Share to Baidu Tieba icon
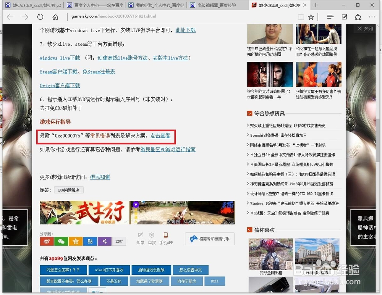The image size is (382, 295). (90, 241)
